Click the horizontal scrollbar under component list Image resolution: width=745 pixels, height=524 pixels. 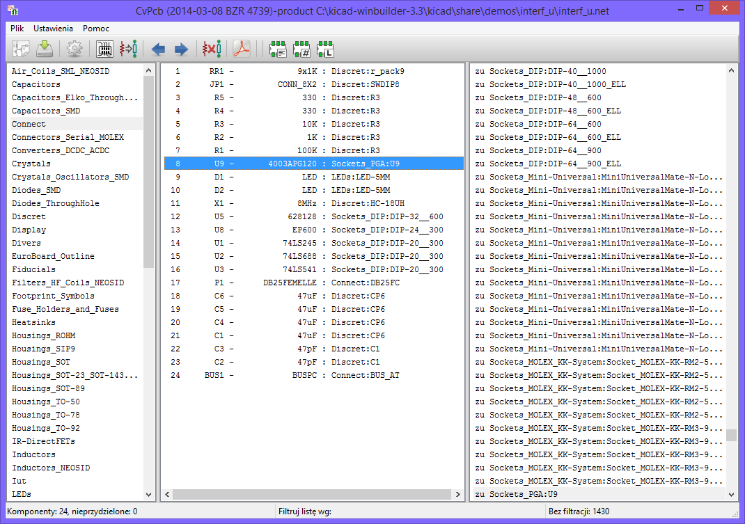click(312, 495)
